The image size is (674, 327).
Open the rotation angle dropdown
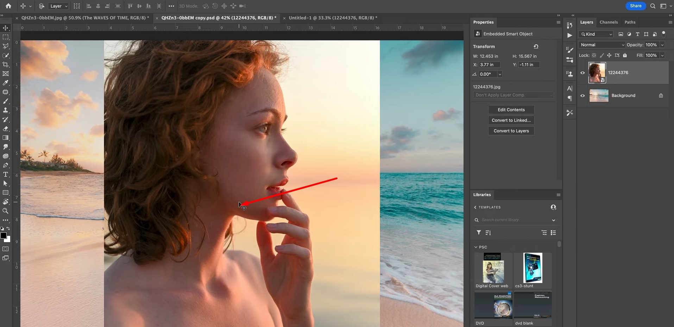coord(499,74)
